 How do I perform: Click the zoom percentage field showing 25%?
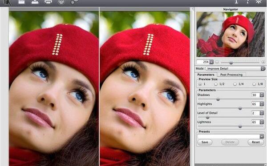point(203,62)
